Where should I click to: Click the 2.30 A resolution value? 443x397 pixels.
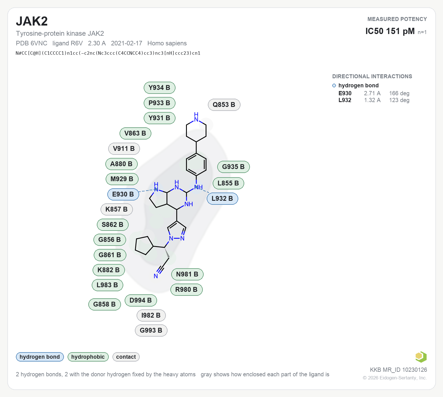tap(97, 43)
